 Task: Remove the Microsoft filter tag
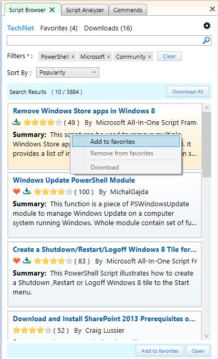click(x=108, y=57)
